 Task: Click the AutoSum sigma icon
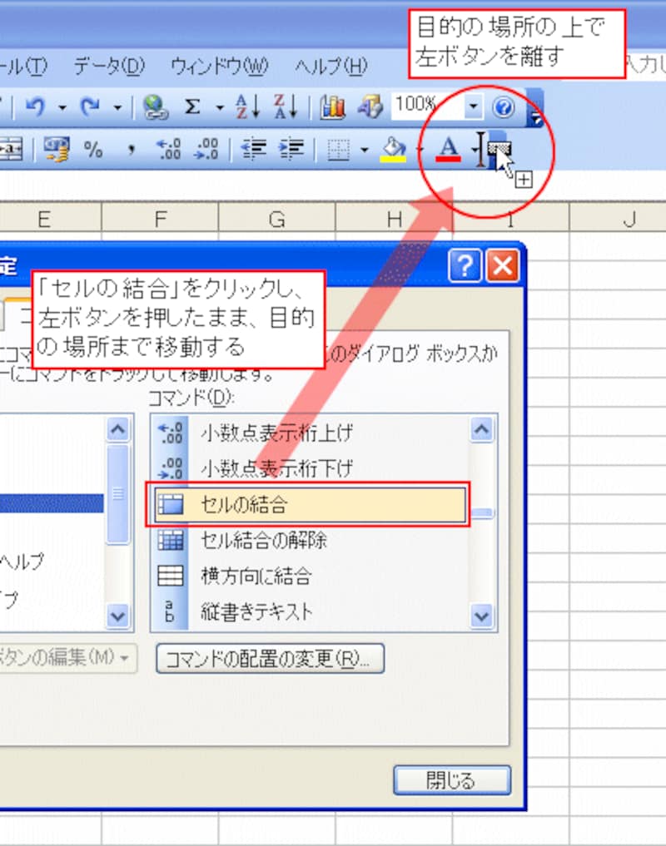click(x=192, y=106)
